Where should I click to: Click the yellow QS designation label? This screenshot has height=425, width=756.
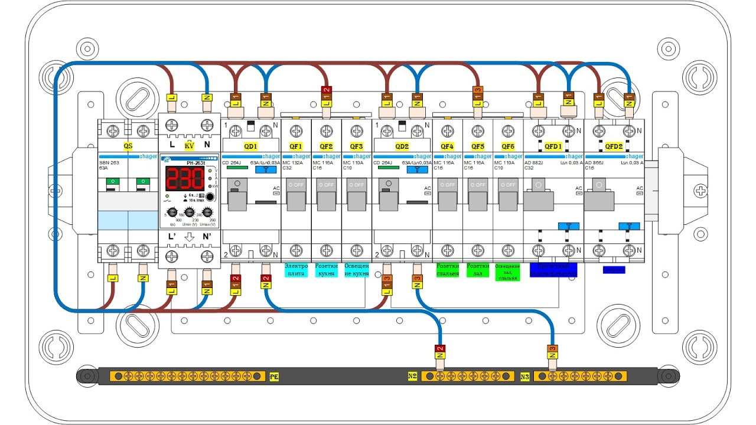[x=128, y=145]
